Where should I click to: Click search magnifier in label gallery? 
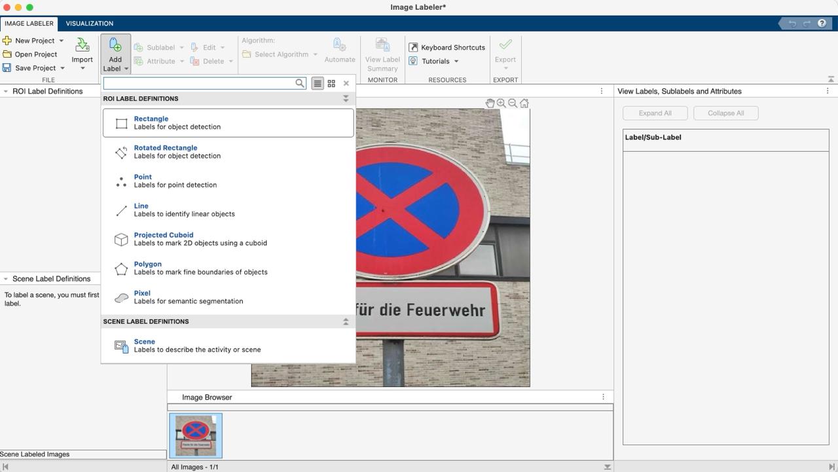(300, 83)
